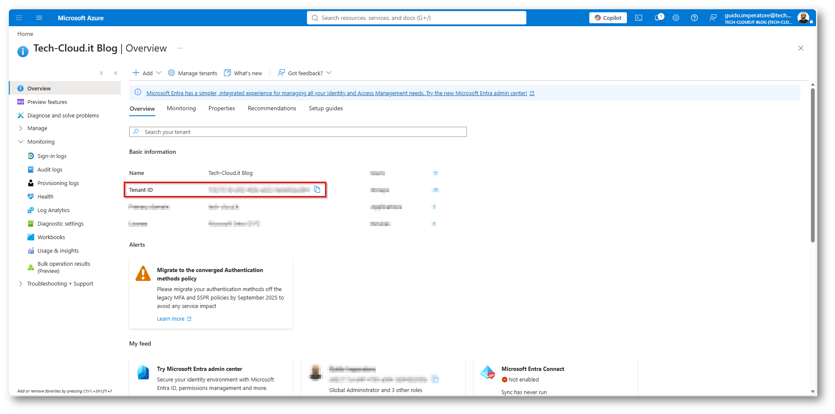Switch to the Setup guides tab
The image size is (835, 414).
click(326, 109)
